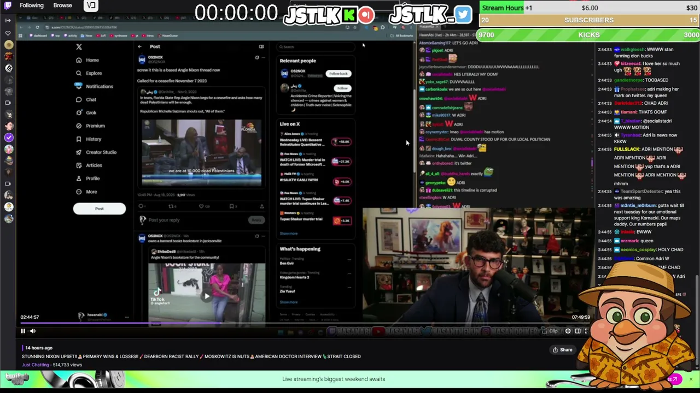Open the Kingdom Hearts 2 trending topic
This screenshot has height=393, width=700.
pos(294,277)
